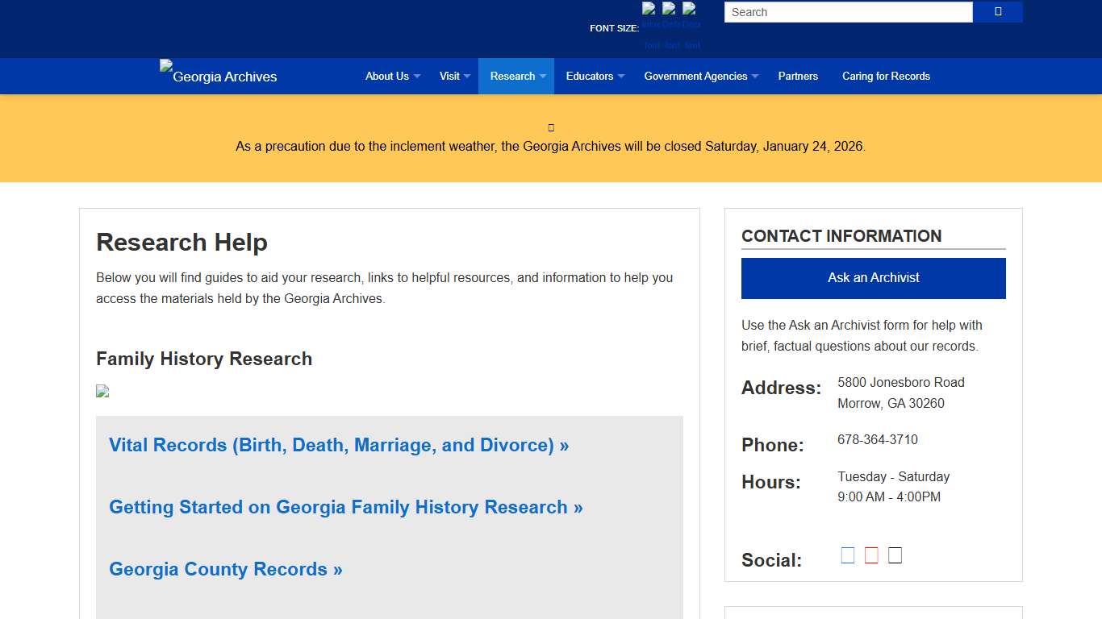Select the Research menu item
Screen dimensions: 1102x619
click(x=516, y=76)
